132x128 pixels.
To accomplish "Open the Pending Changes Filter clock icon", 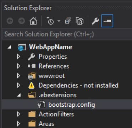I will click(50, 21).
